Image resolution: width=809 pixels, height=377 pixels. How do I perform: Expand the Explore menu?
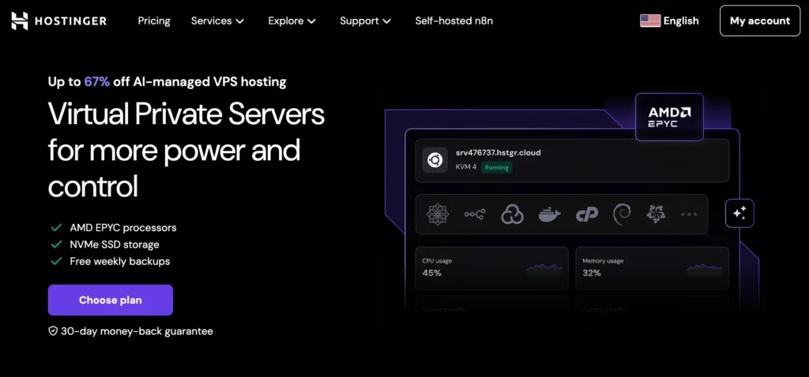pyautogui.click(x=292, y=21)
